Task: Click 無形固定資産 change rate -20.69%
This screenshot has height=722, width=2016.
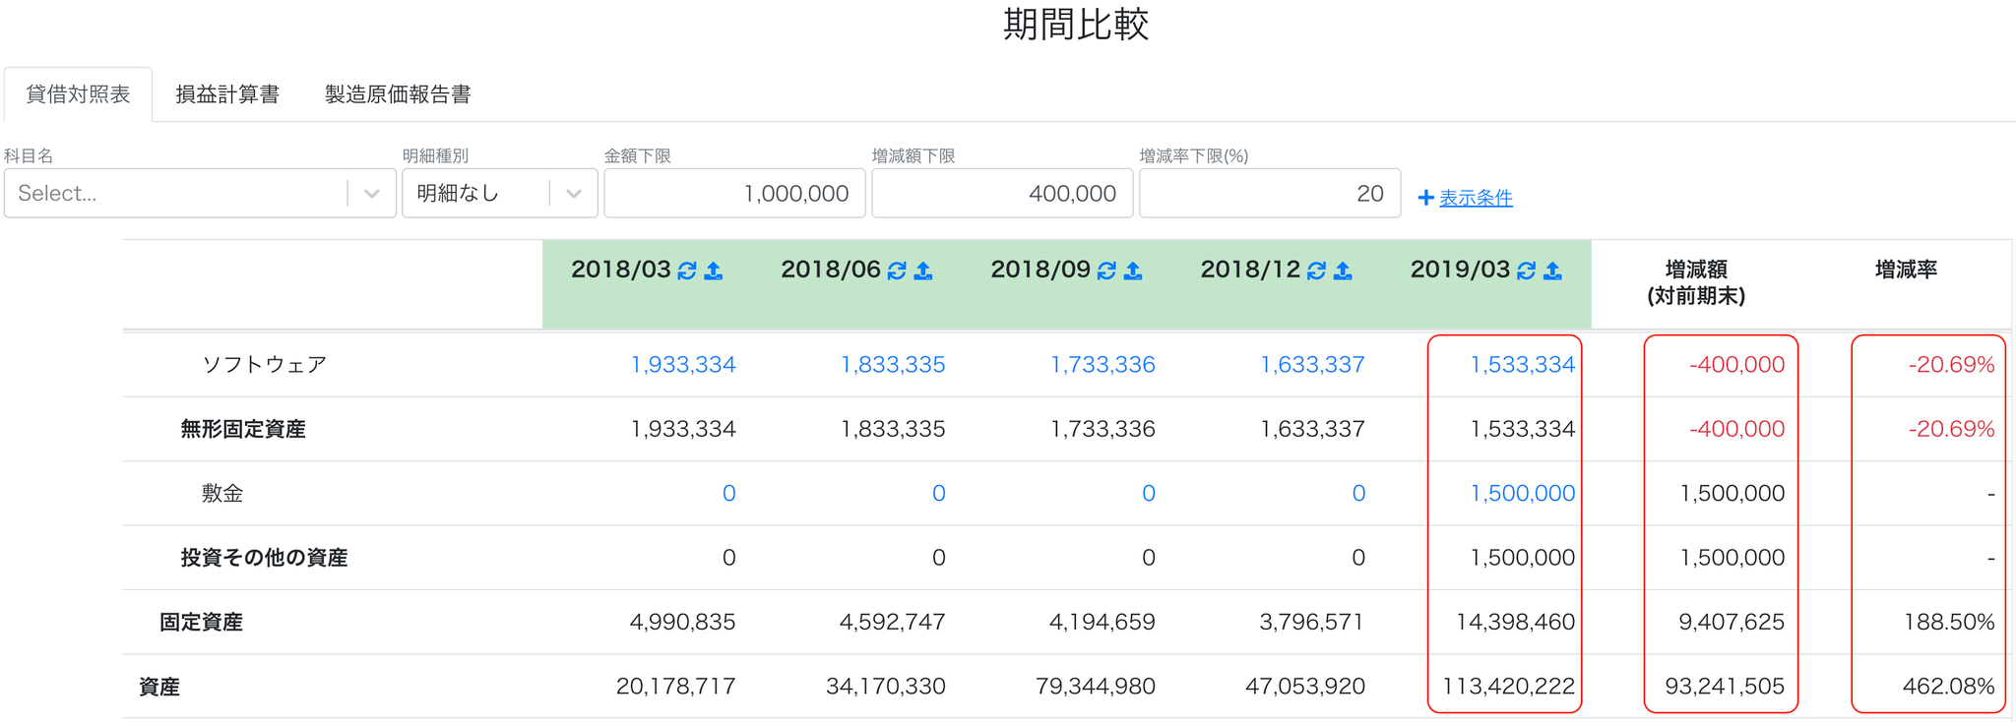Action: click(1952, 429)
